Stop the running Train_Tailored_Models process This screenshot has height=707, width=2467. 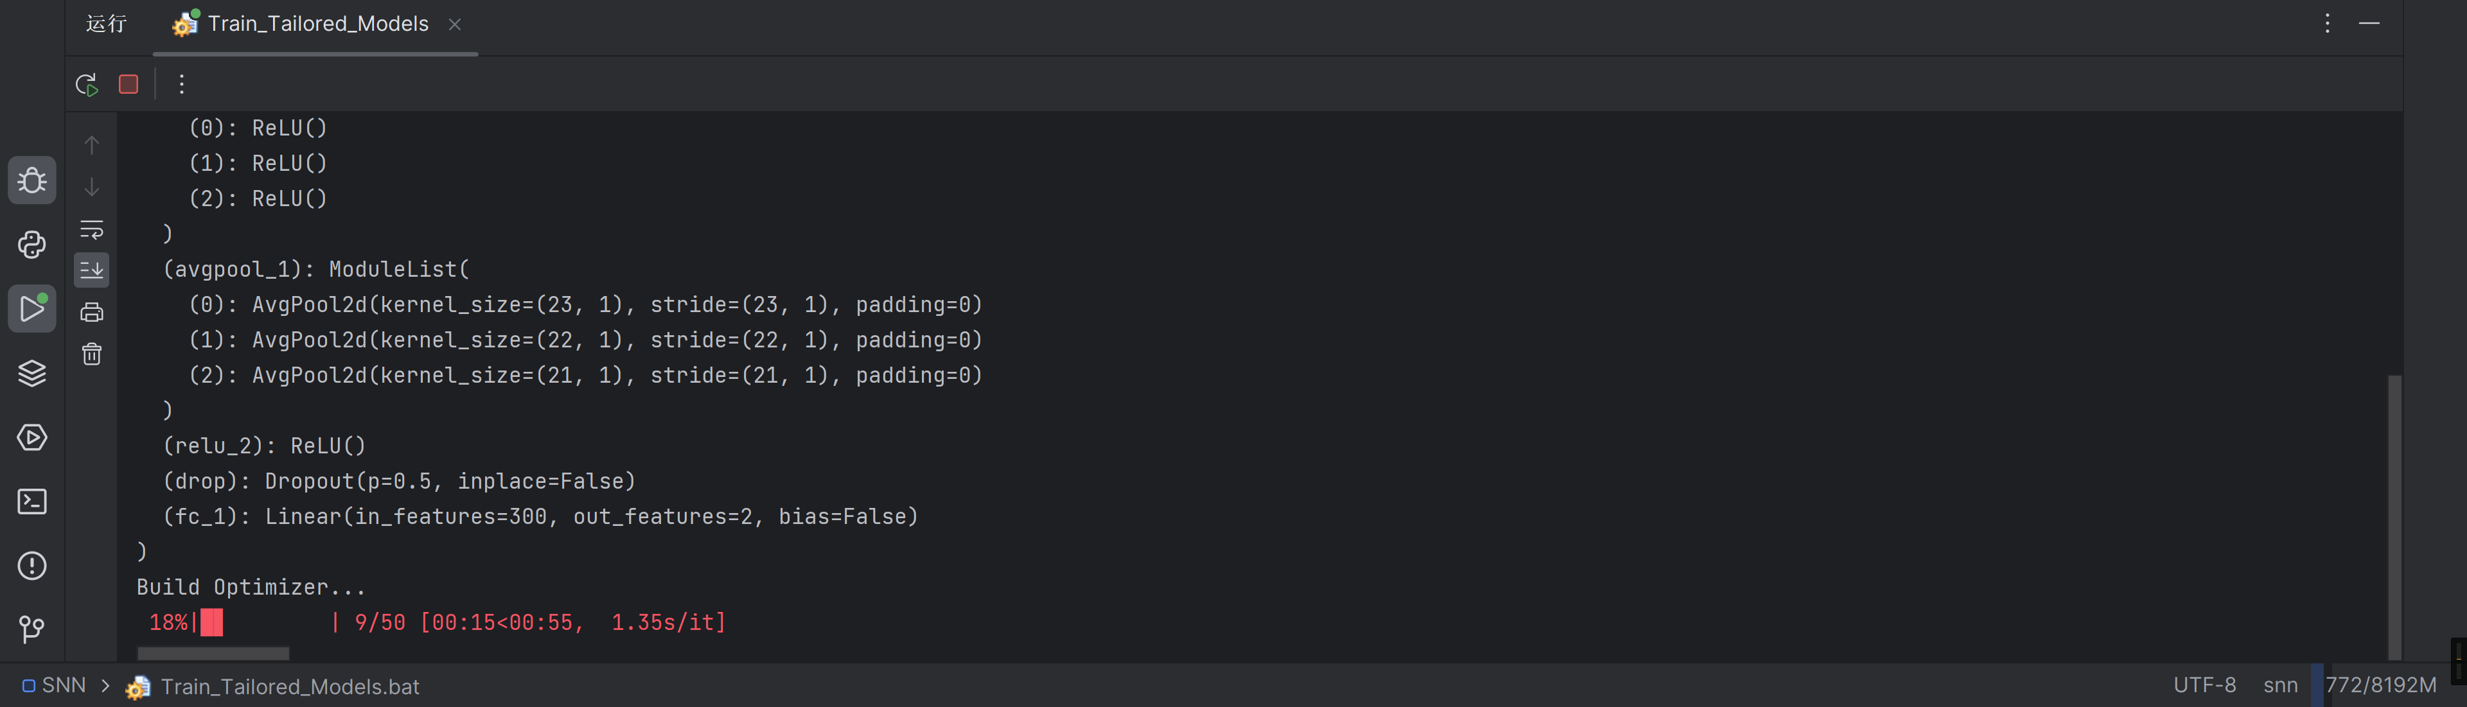(128, 84)
